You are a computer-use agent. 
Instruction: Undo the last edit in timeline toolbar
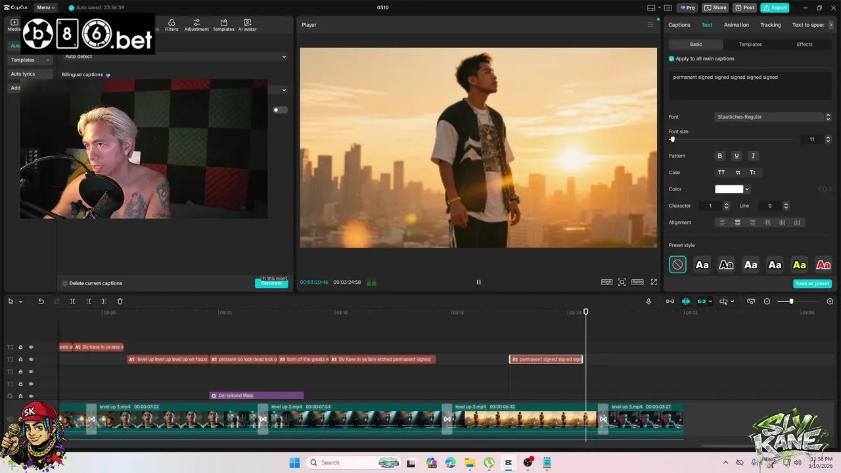(41, 302)
